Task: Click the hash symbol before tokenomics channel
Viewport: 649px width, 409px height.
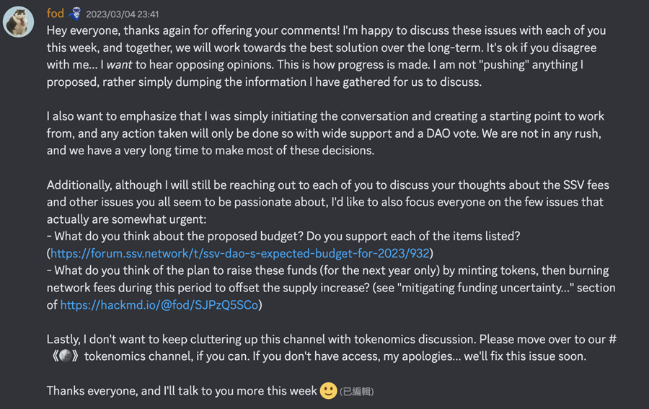Action: point(612,339)
